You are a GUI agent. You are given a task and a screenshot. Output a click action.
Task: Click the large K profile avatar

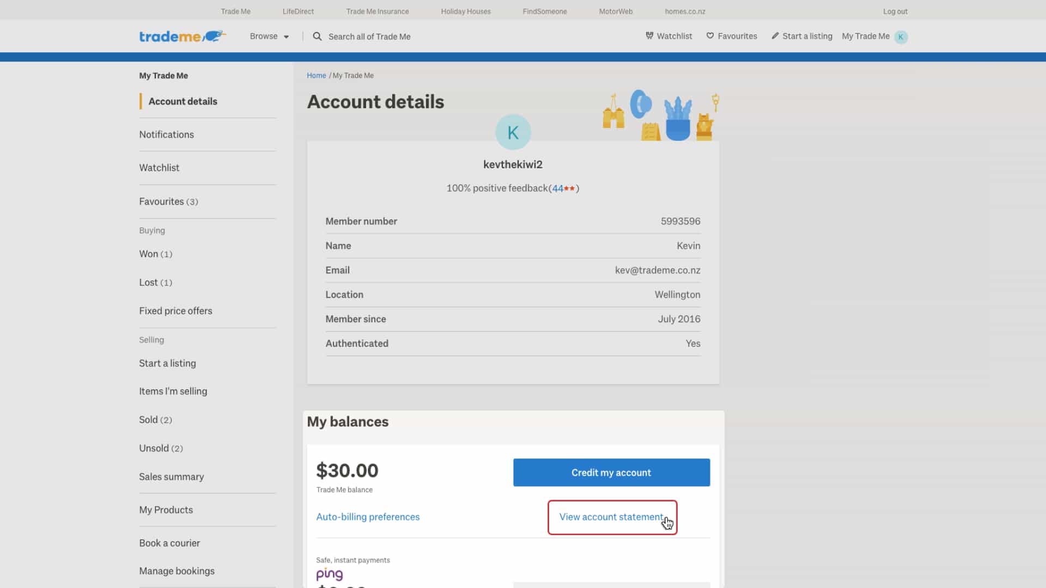(x=513, y=132)
